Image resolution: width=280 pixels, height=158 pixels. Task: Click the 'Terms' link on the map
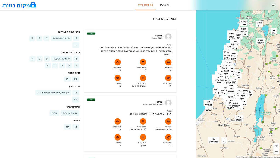point(238,157)
